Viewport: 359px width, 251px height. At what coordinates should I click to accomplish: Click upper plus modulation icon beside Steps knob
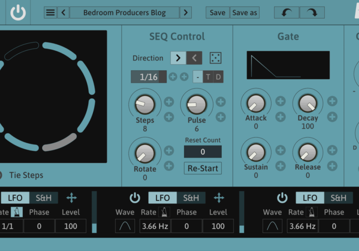(x=169, y=102)
